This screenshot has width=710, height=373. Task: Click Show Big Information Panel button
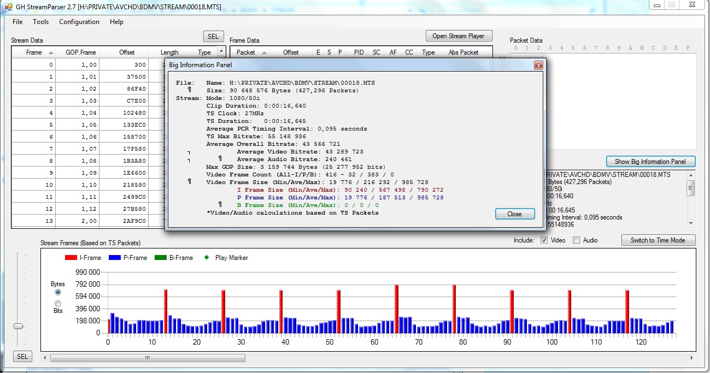(x=650, y=162)
